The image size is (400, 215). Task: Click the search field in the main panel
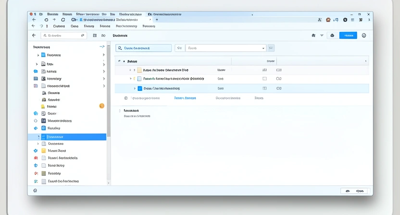tap(144, 48)
